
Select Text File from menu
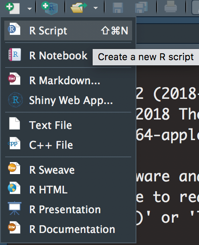click(x=68, y=125)
